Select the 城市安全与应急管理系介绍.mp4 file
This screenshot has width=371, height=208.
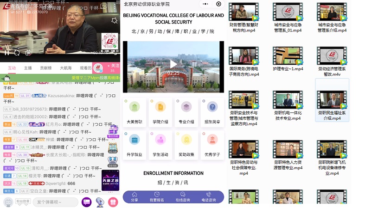pos(332,18)
